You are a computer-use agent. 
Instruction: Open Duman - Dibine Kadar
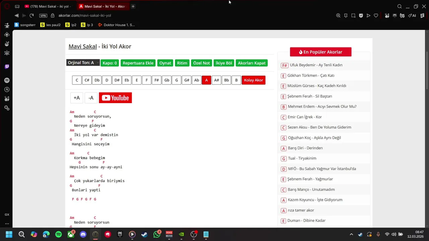pos(306,221)
